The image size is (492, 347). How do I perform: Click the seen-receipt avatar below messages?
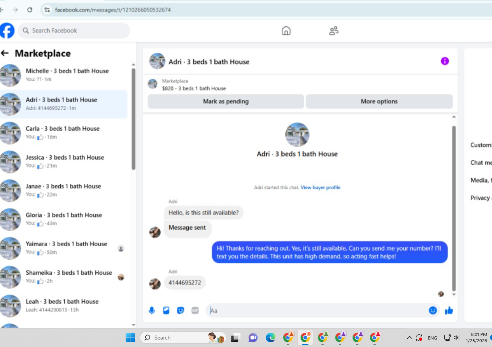441,294
